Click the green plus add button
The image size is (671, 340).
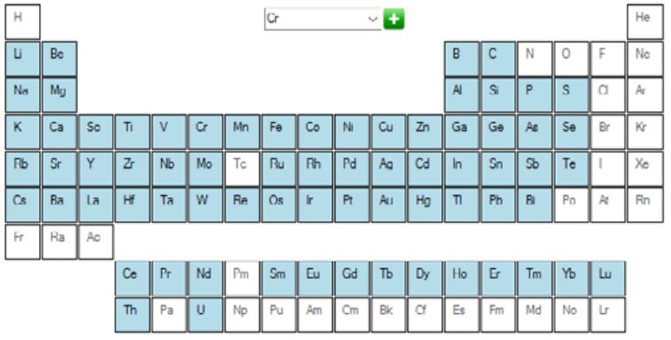394,19
